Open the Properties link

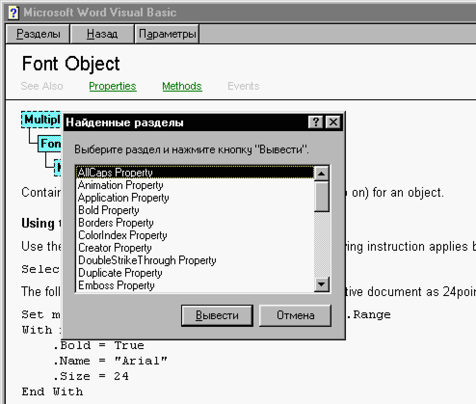click(113, 86)
